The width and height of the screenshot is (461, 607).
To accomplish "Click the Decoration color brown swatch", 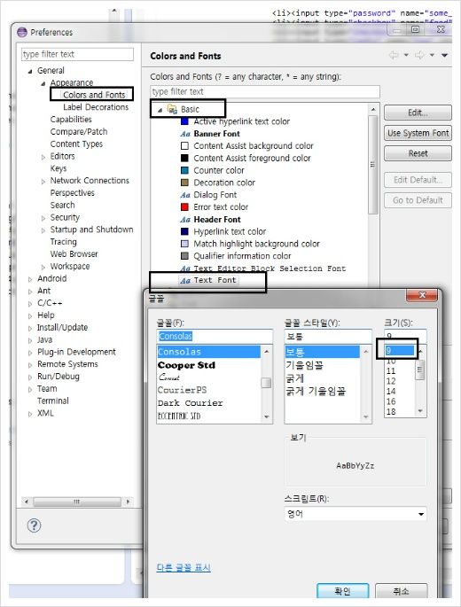I will pos(184,183).
